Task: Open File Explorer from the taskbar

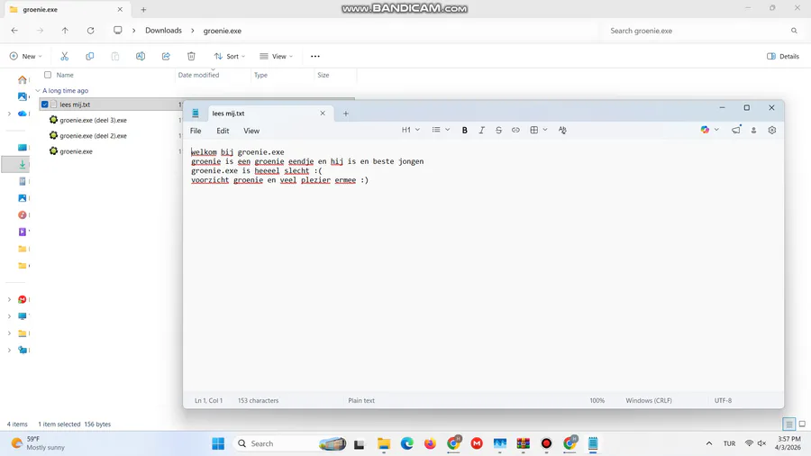Action: pos(384,443)
